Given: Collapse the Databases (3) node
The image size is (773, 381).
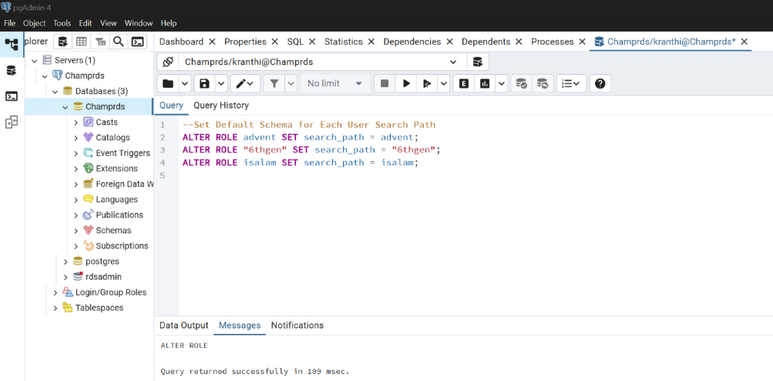Looking at the screenshot, I should pyautogui.click(x=55, y=91).
